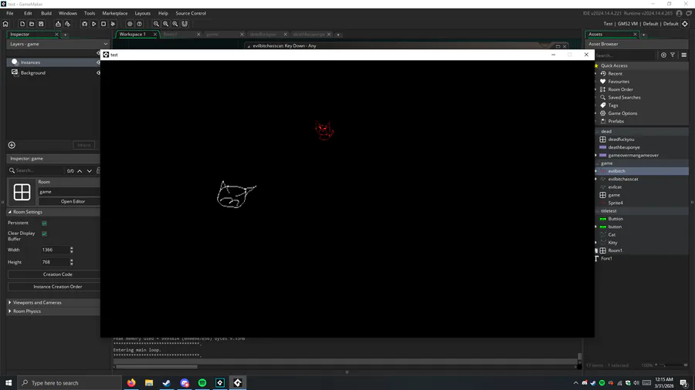The height and width of the screenshot is (390, 695).
Task: Click the Creation Code button
Action: coord(58,274)
